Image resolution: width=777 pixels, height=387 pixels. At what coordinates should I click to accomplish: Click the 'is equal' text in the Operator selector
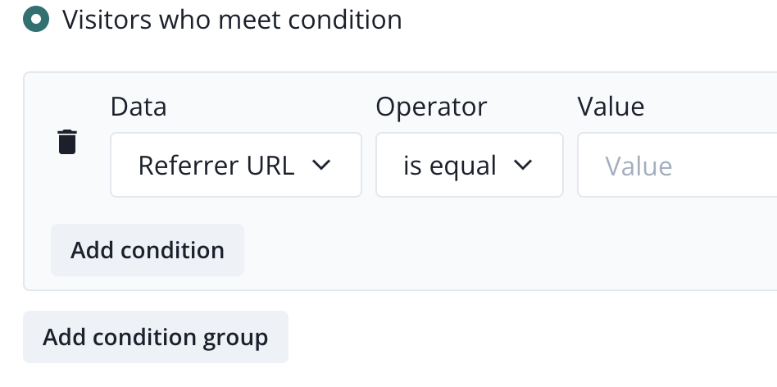point(450,166)
